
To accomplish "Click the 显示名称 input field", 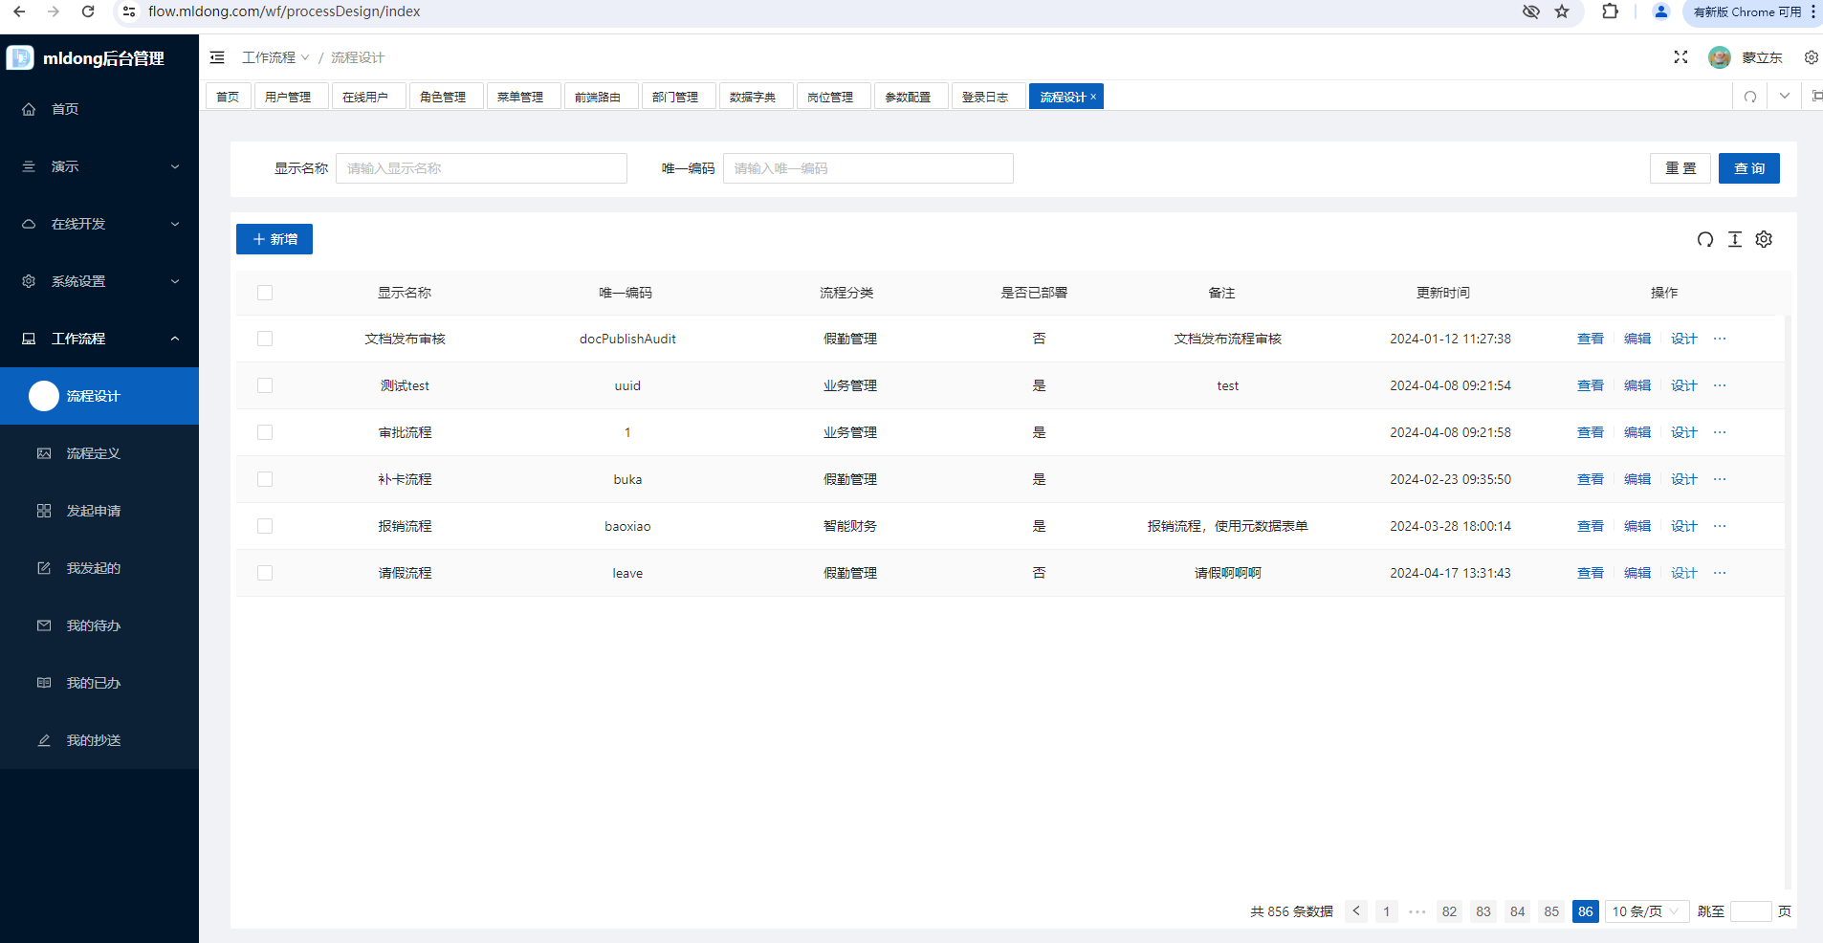I will 481,168.
